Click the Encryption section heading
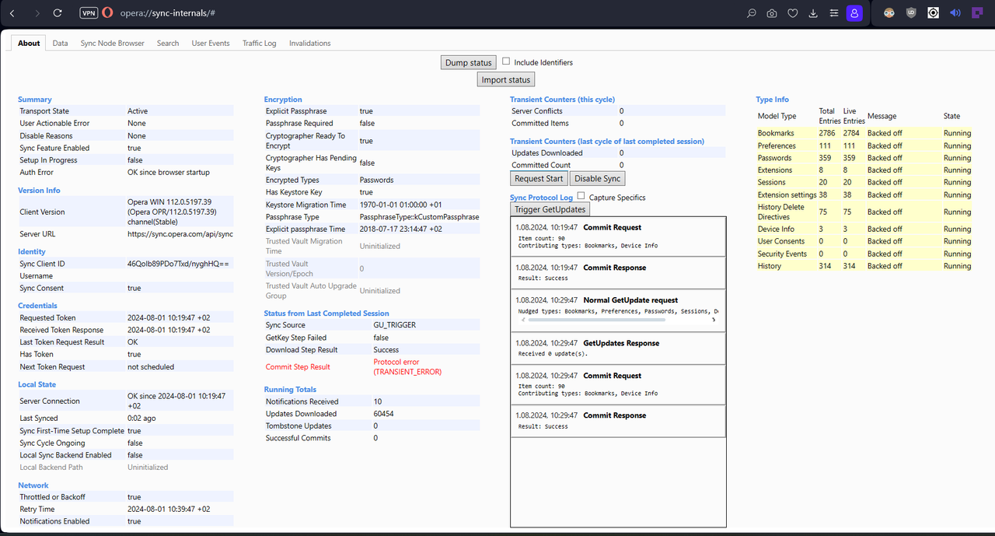The image size is (995, 536). click(283, 100)
